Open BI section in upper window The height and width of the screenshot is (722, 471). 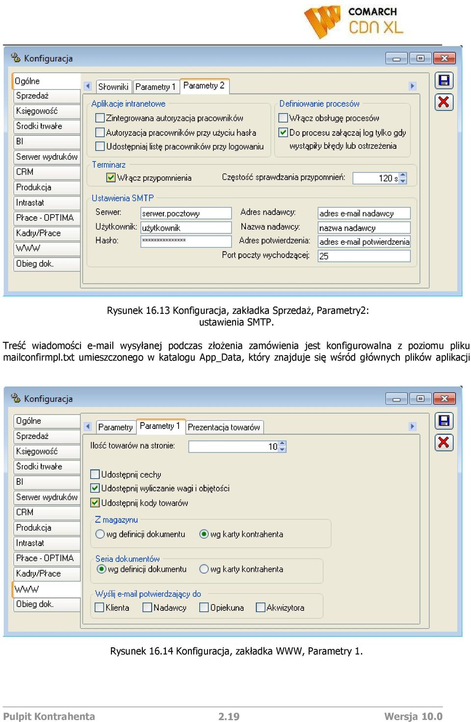point(47,141)
